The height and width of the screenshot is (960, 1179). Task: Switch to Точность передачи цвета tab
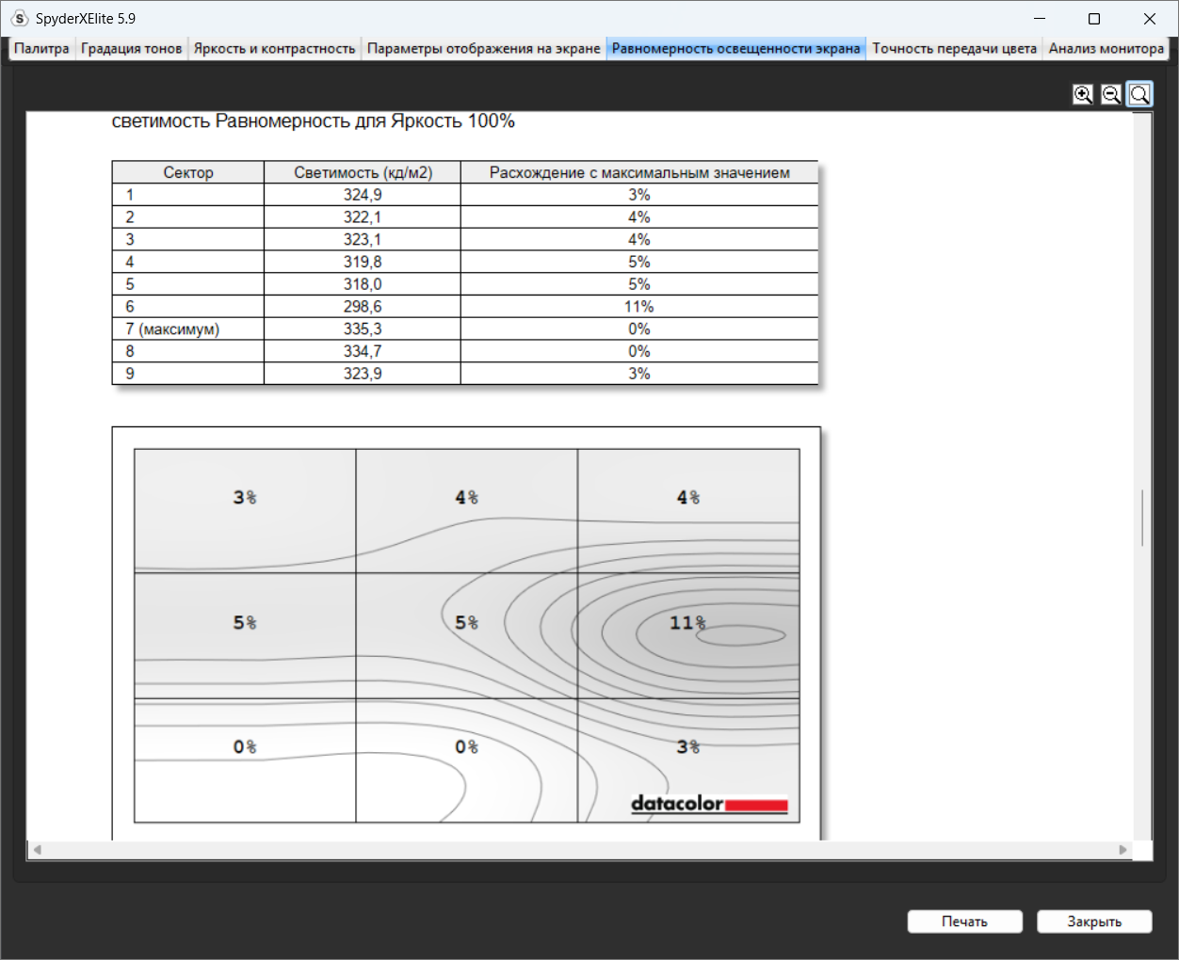click(x=954, y=49)
